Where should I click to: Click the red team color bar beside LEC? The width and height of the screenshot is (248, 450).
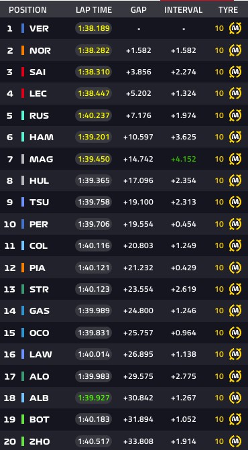(23, 94)
